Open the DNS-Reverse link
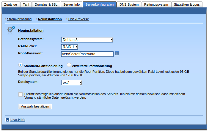Screen dimensions: 209x131 [x=79, y=19]
